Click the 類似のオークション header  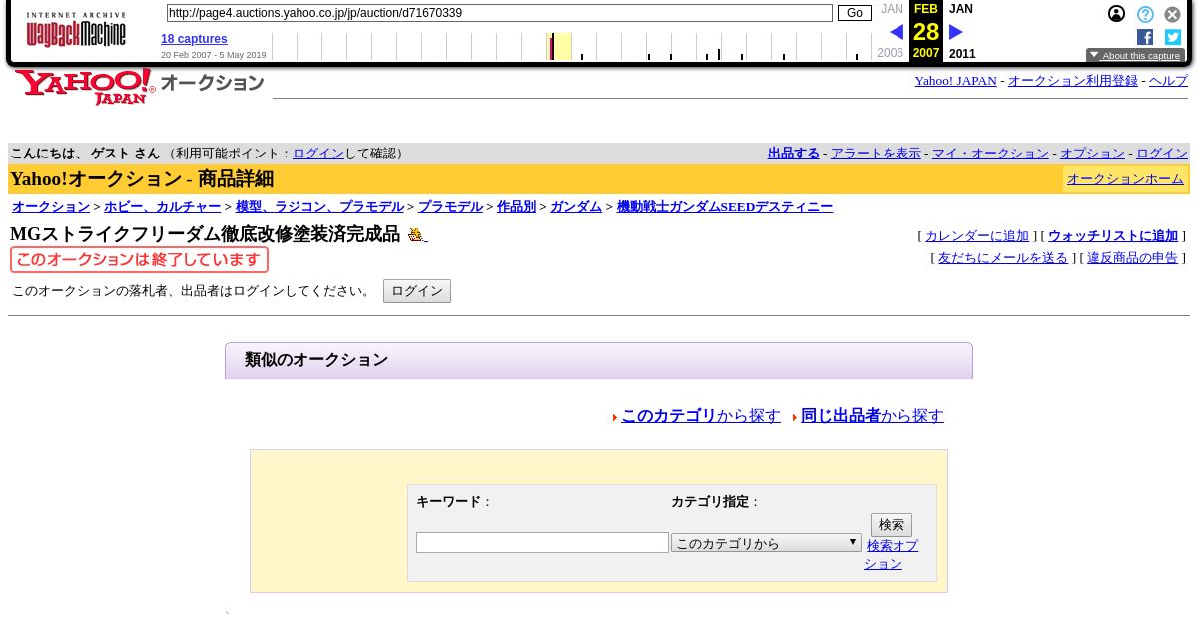click(599, 361)
